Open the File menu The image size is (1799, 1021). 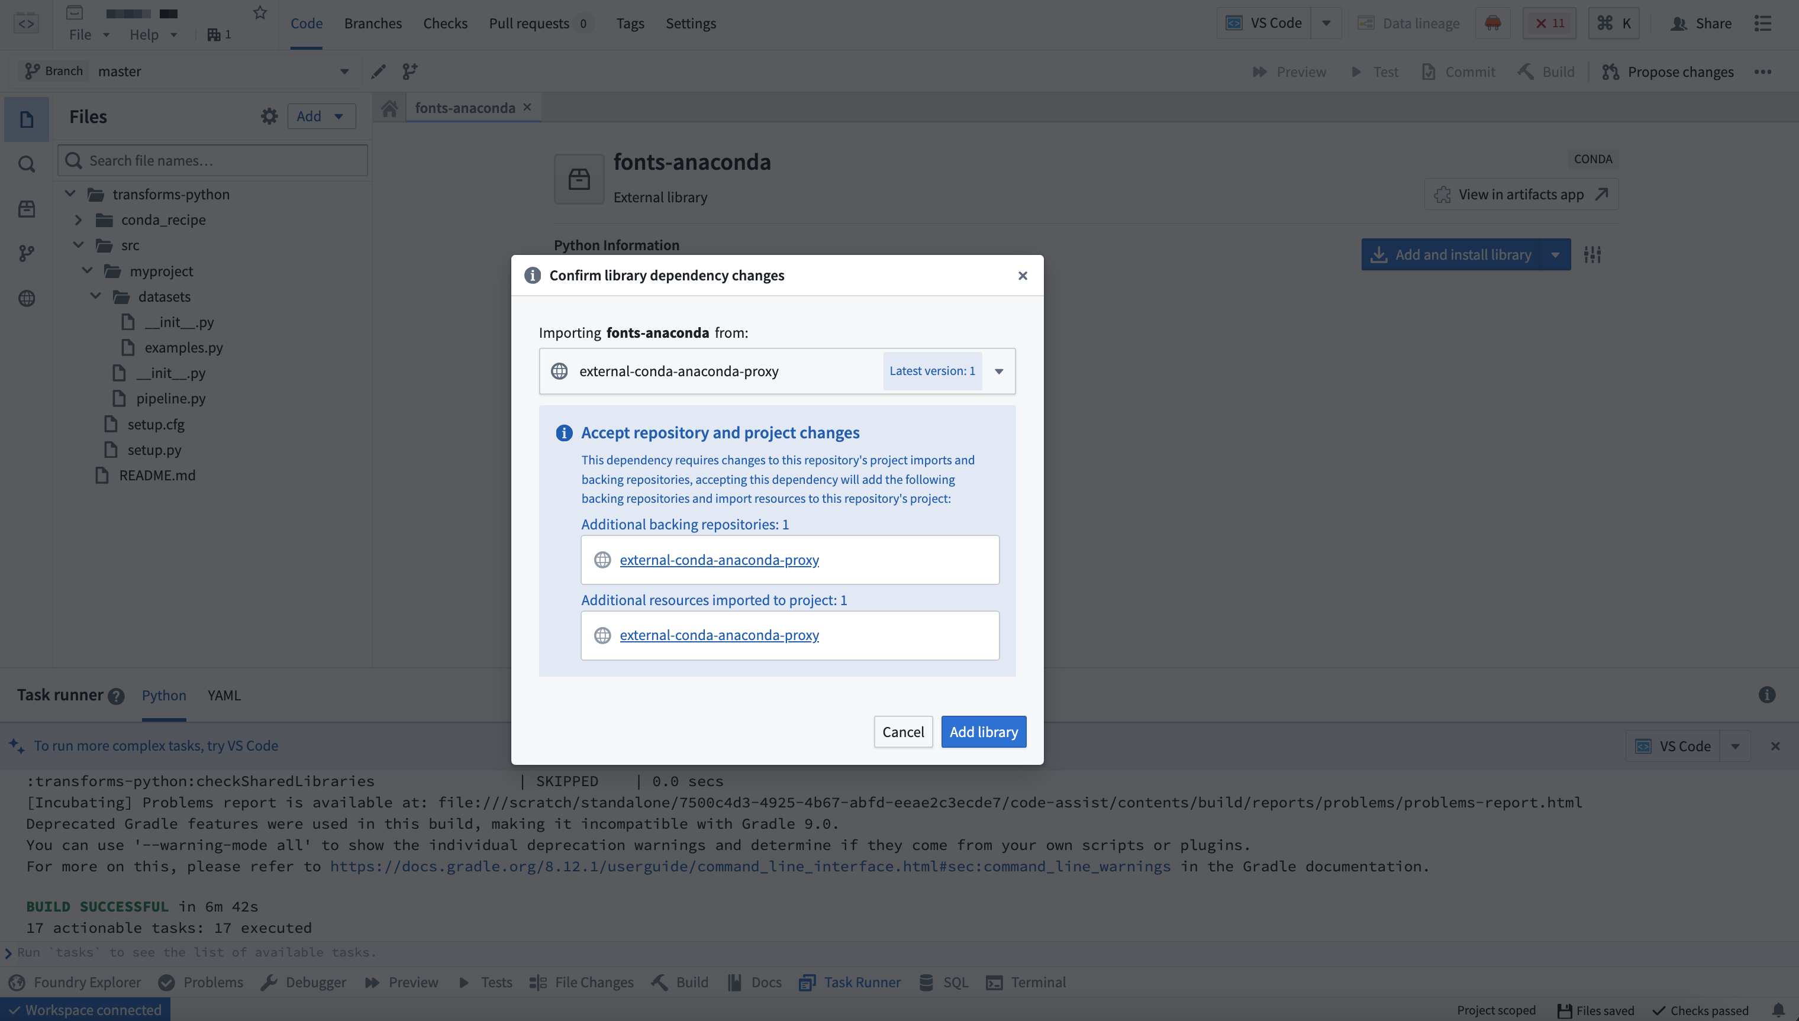(89, 34)
